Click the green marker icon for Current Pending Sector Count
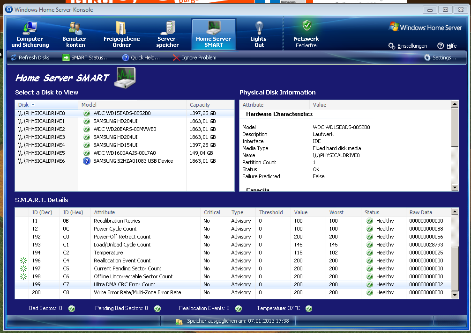This screenshot has width=471, height=333. 23,268
